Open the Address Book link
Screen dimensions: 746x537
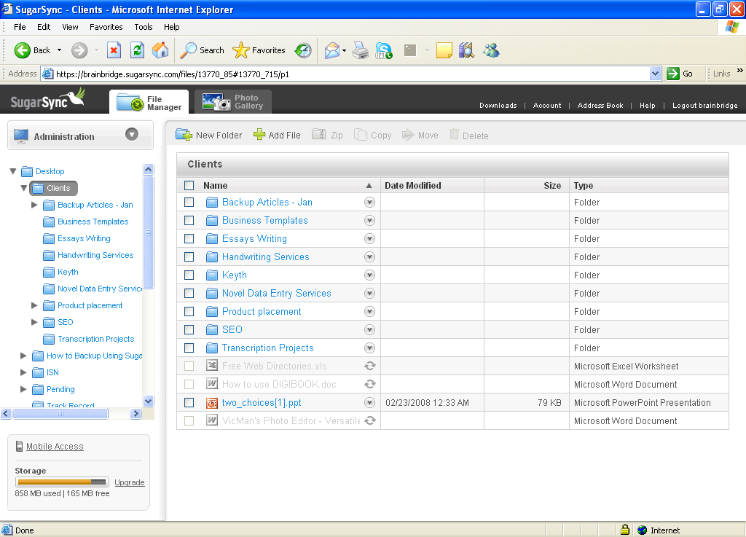(x=600, y=106)
